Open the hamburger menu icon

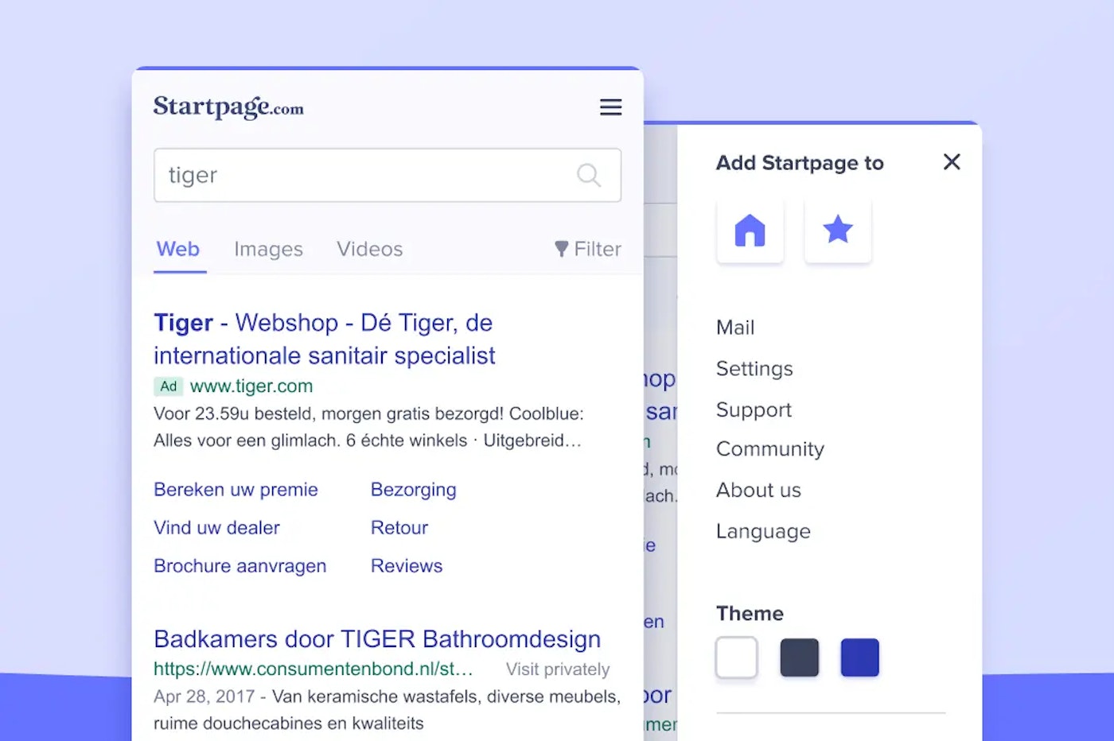tap(610, 107)
